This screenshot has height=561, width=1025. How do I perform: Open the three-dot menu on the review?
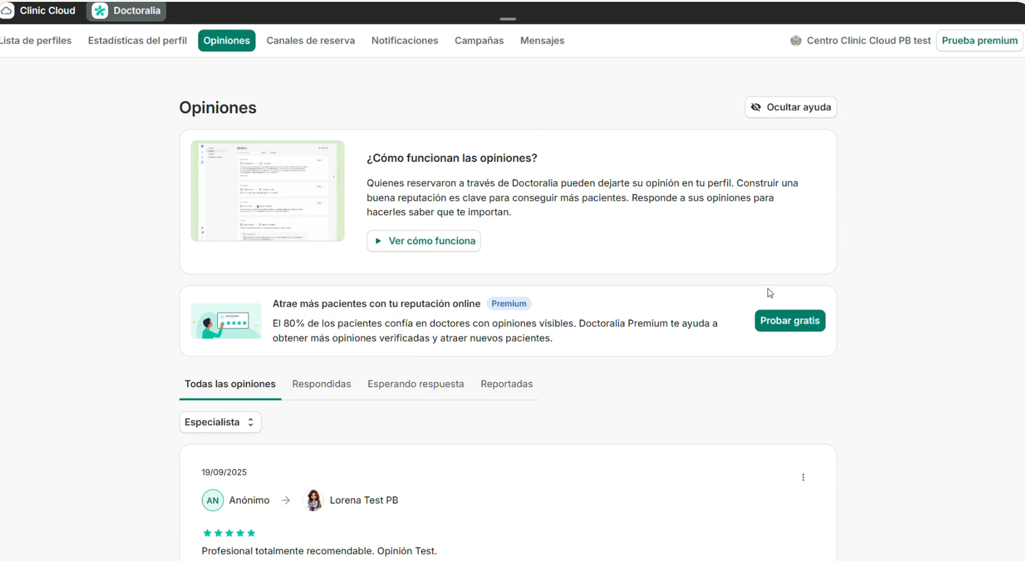click(803, 477)
